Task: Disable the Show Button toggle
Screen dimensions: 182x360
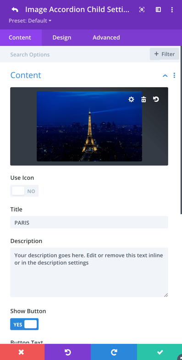Action: pyautogui.click(x=24, y=324)
